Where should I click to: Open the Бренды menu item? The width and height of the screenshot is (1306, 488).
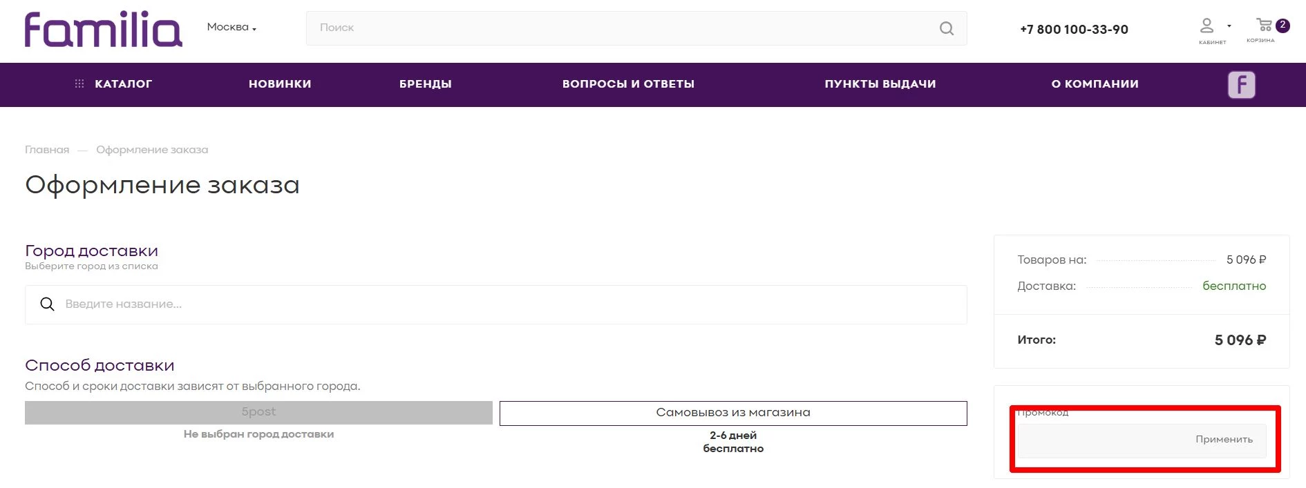pos(426,84)
